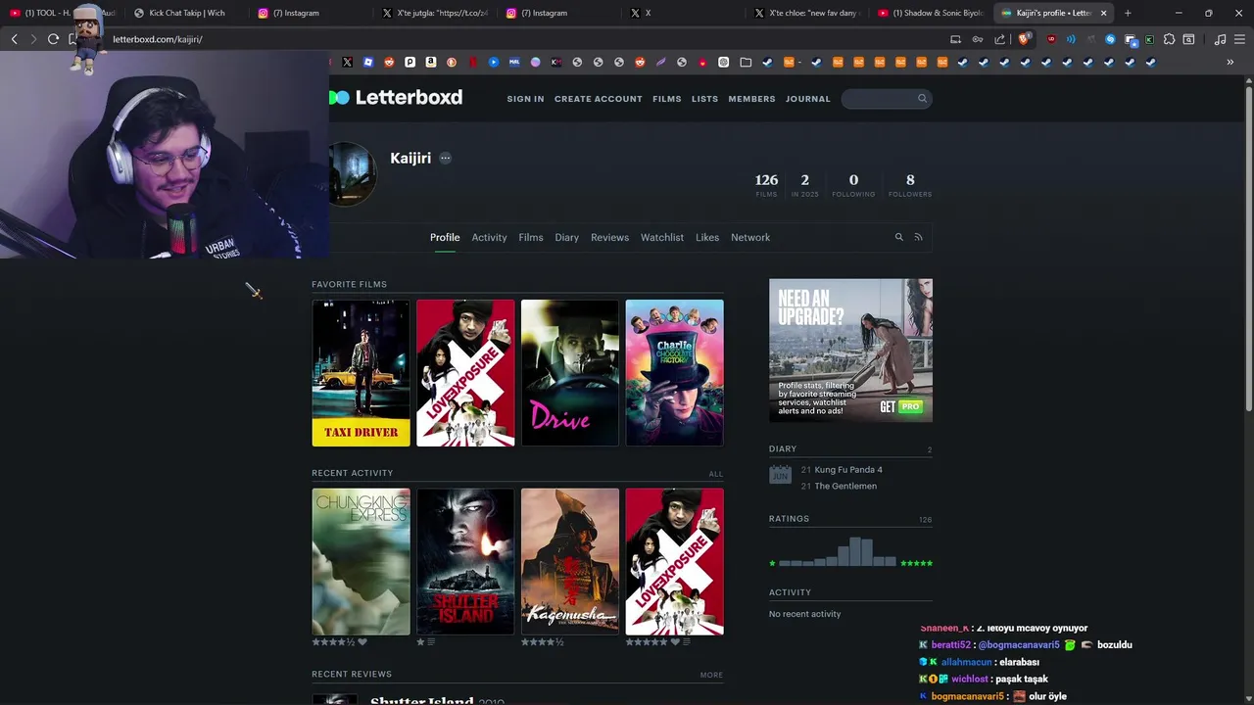Open the browser hamburger menu
This screenshot has width=1254, height=705.
(x=1239, y=39)
